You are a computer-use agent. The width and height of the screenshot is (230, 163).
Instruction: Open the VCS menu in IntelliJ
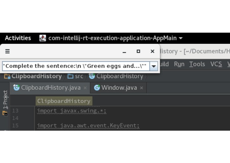(216, 64)
